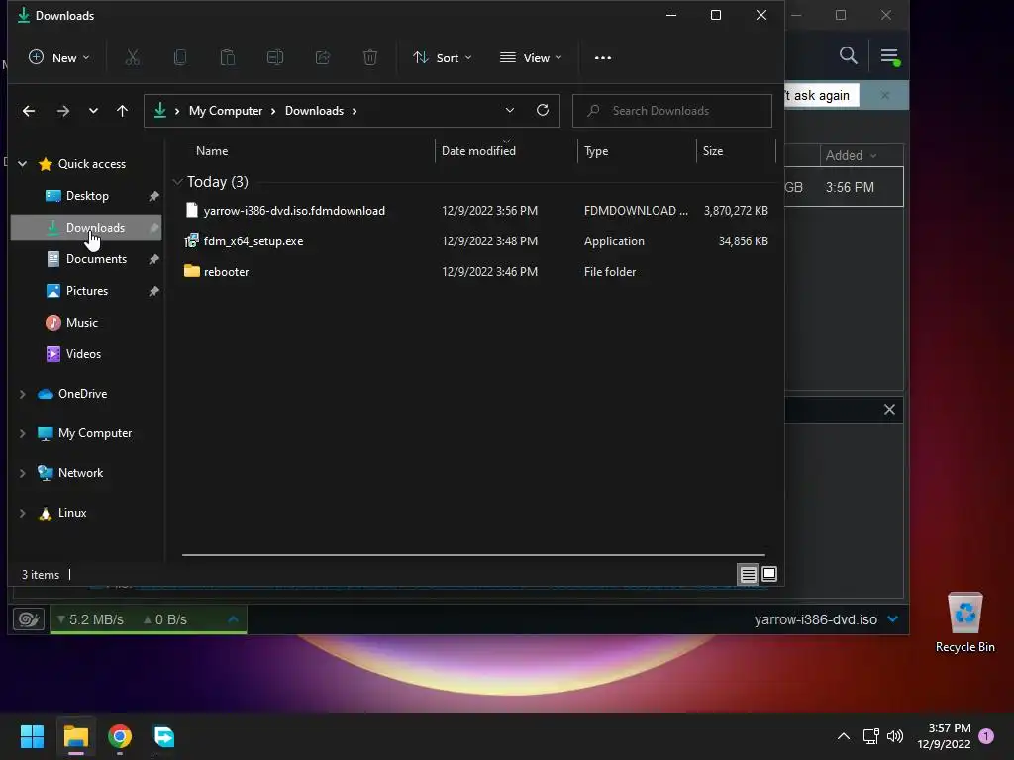Open the Windows Start menu
This screenshot has height=760, width=1014.
coord(32,736)
